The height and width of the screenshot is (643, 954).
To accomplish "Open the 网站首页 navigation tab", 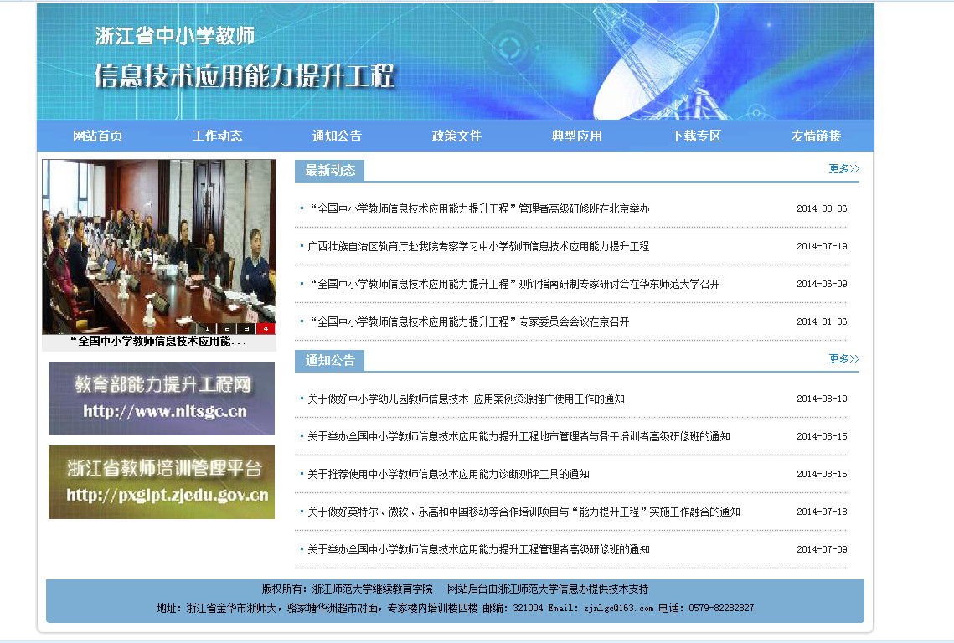I will [x=98, y=136].
